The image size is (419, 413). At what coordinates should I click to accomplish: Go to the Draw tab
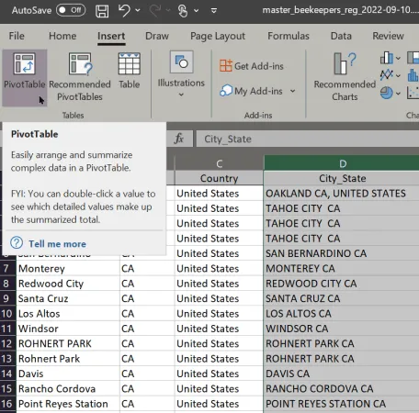pyautogui.click(x=157, y=36)
